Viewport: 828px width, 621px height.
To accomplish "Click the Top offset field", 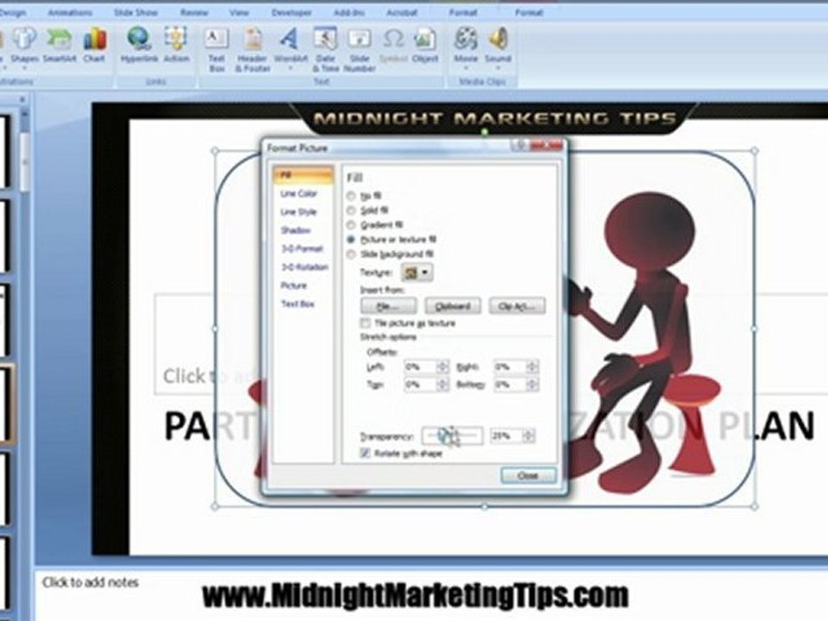I will point(420,385).
